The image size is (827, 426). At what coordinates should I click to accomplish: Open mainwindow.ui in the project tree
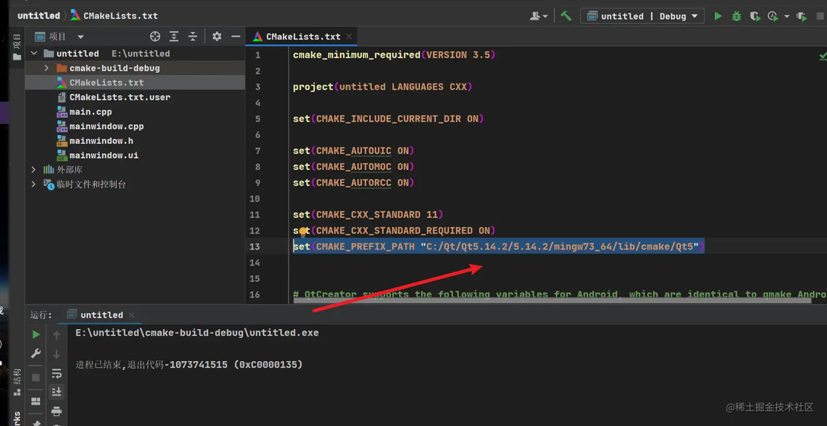coord(135,155)
